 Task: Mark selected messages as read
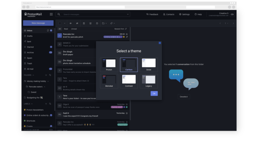click(x=71, y=23)
